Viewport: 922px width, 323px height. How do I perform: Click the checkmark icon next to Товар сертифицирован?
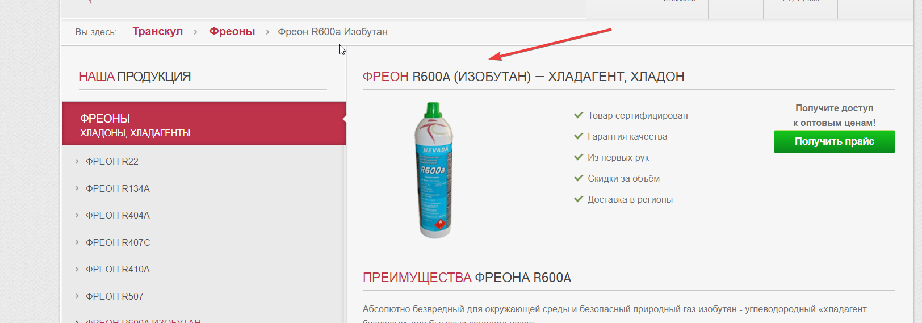pyautogui.click(x=579, y=115)
